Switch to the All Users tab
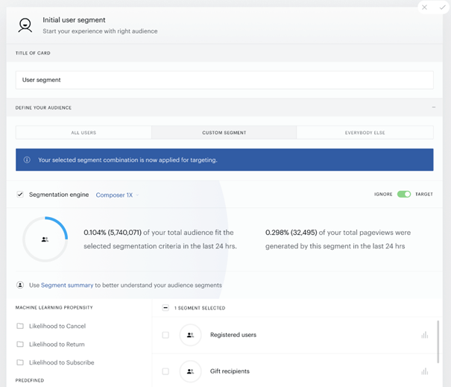 pos(83,133)
